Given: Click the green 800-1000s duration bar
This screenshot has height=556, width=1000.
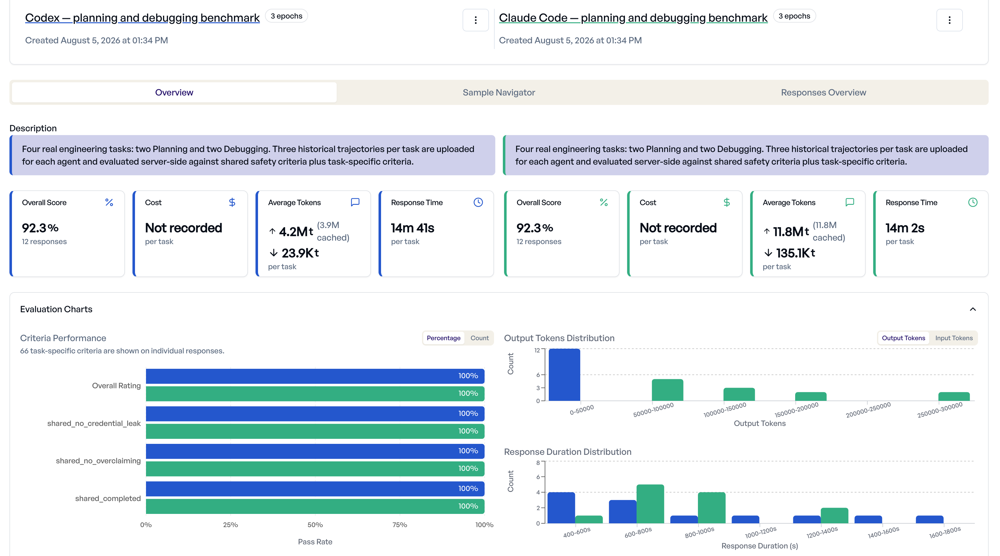Looking at the screenshot, I should tap(711, 508).
